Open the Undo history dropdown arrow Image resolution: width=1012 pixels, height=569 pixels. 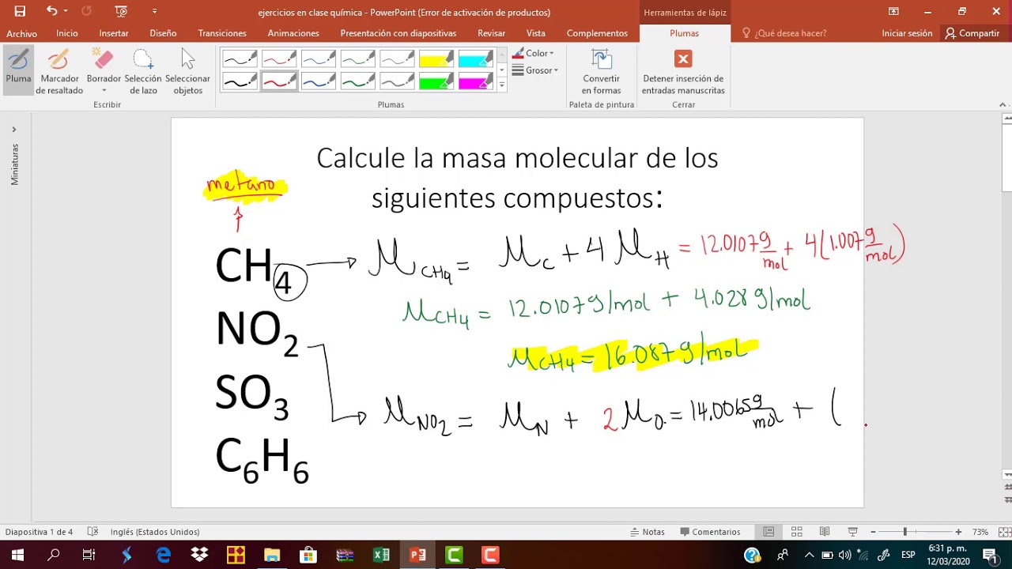(66, 11)
